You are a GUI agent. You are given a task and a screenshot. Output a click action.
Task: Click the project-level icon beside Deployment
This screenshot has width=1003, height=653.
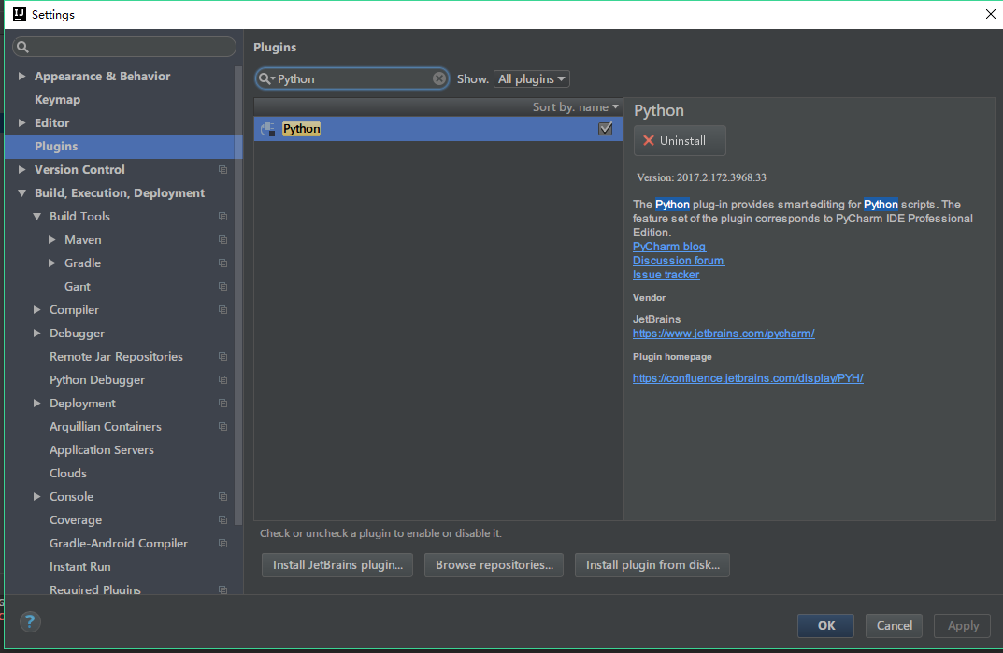tap(222, 403)
